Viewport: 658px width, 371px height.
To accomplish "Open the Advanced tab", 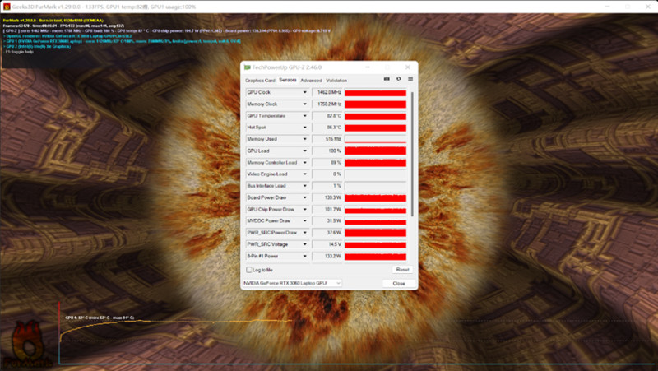I will click(311, 80).
